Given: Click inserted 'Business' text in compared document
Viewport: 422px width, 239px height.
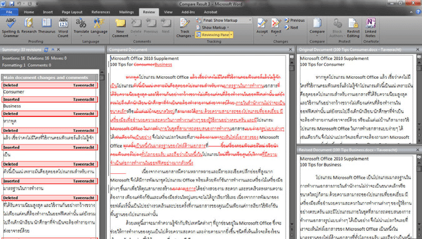Looking at the screenshot, I should pos(163,64).
